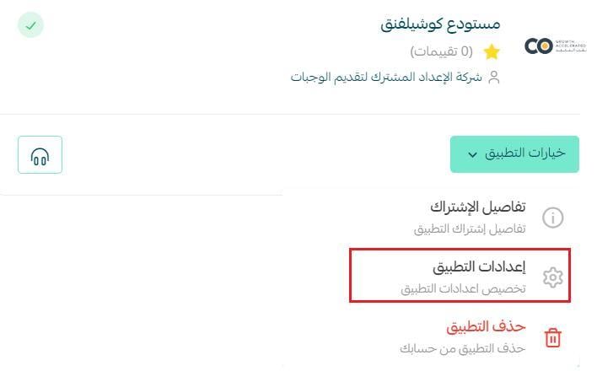The width and height of the screenshot is (597, 371).
Task: Select the تفاصيل الإشتراك menu entry
Action: pyautogui.click(x=478, y=207)
